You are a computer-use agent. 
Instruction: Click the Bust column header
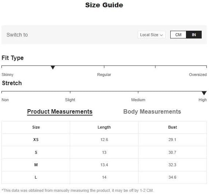coord(172,127)
